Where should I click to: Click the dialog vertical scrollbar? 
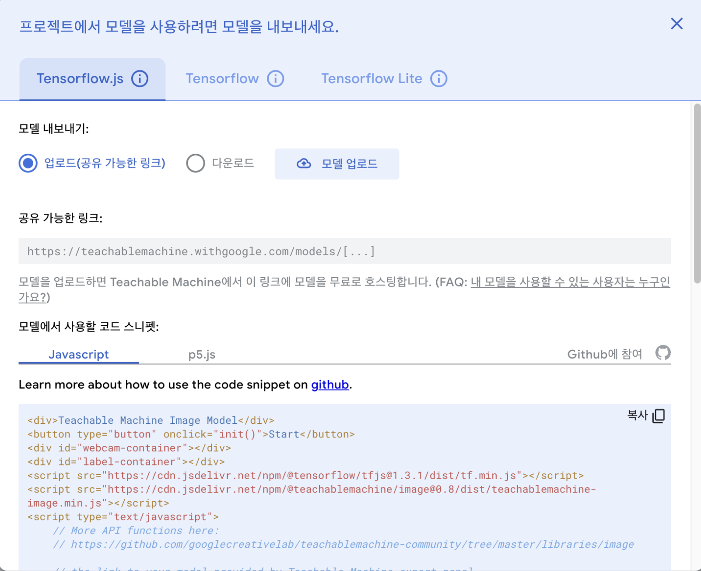[x=697, y=194]
